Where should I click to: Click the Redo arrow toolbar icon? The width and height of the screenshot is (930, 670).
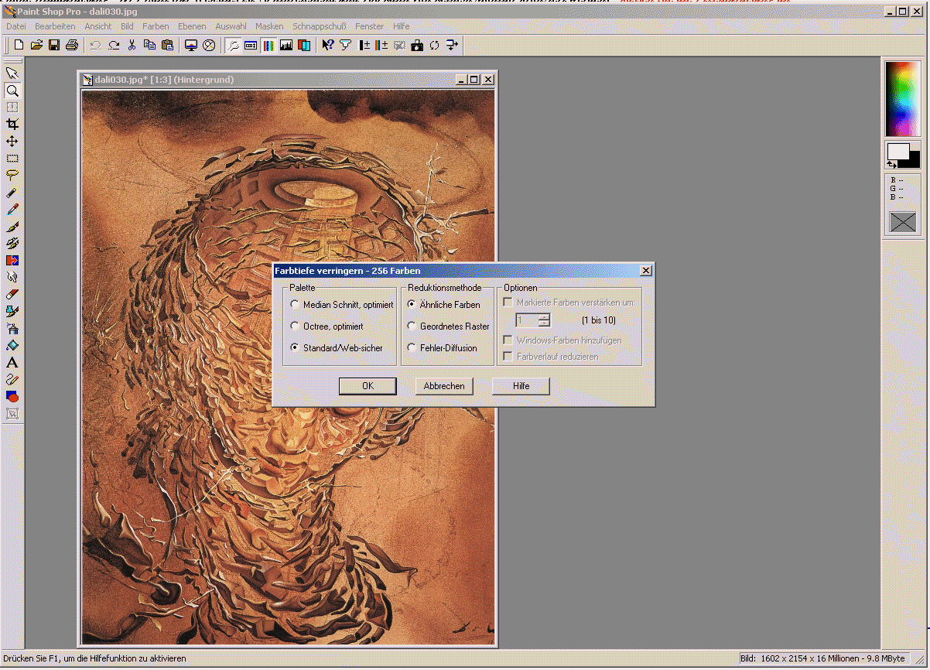(114, 46)
